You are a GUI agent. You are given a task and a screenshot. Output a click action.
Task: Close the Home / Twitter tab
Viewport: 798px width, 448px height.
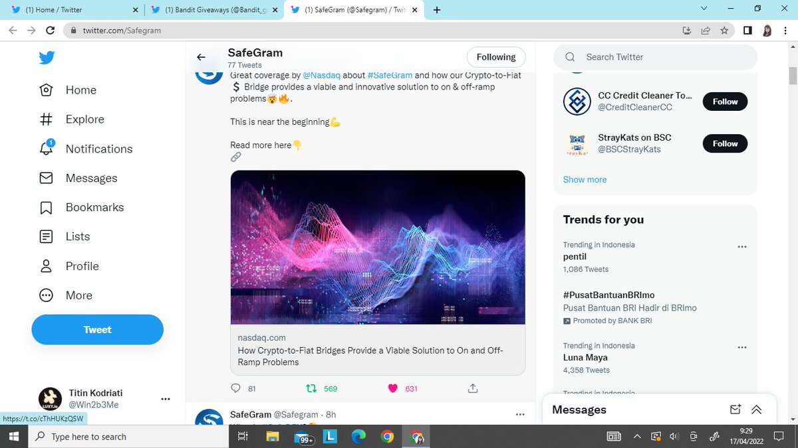coord(135,10)
